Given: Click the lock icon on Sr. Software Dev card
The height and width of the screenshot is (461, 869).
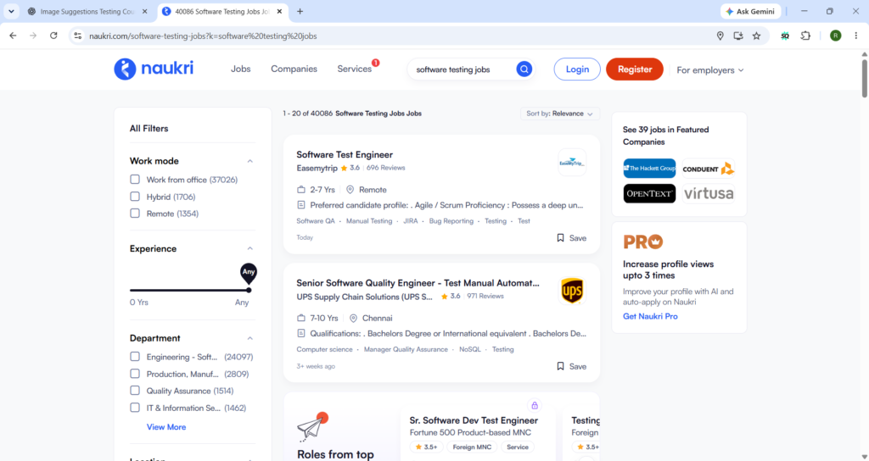Looking at the screenshot, I should pyautogui.click(x=535, y=406).
